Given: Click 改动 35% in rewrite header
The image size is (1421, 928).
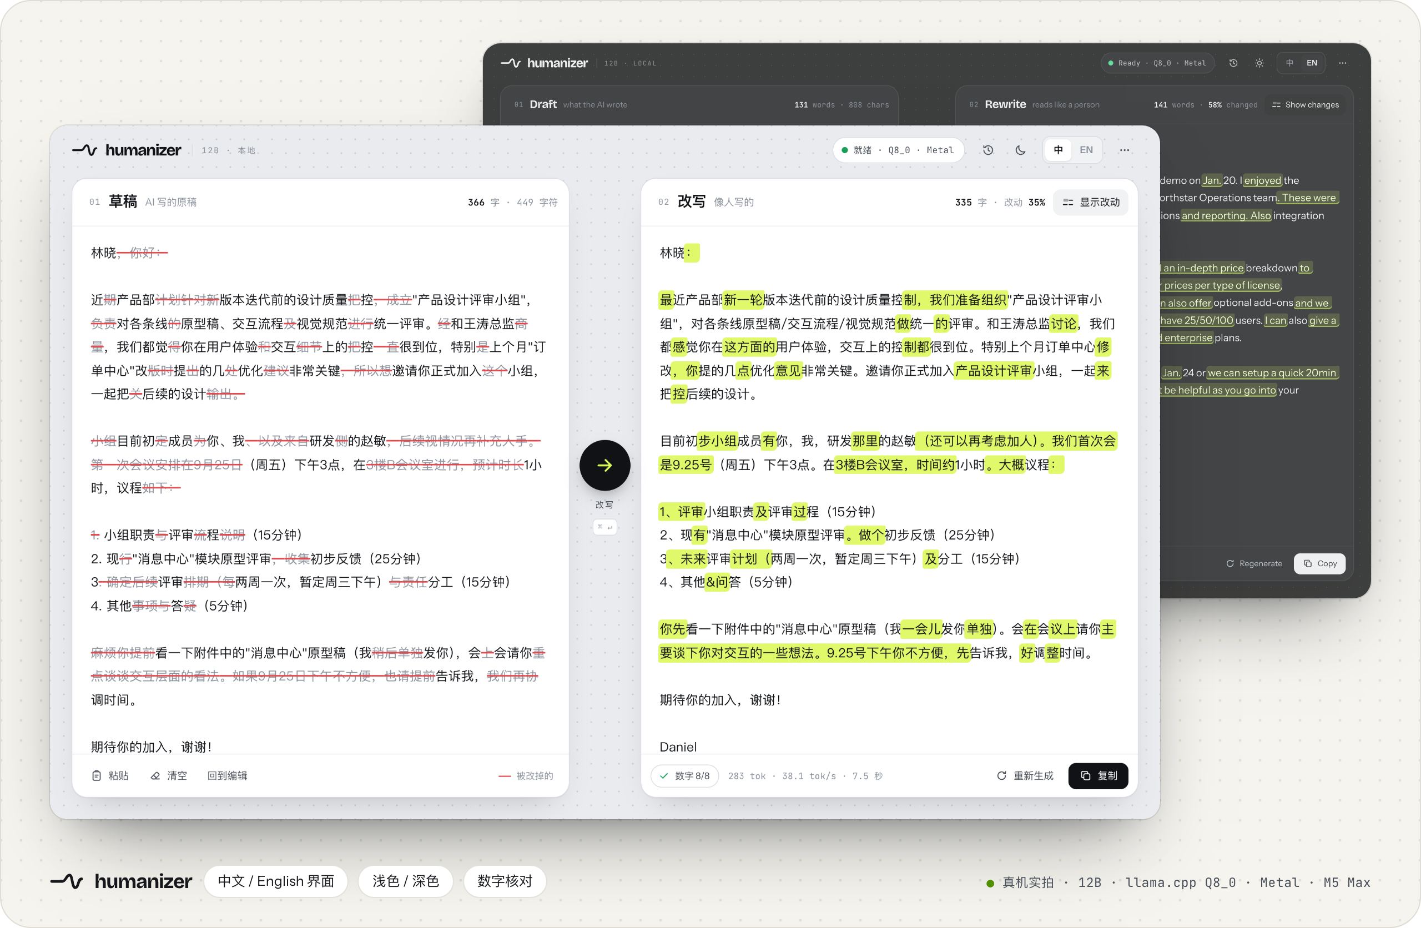Looking at the screenshot, I should coord(1025,203).
